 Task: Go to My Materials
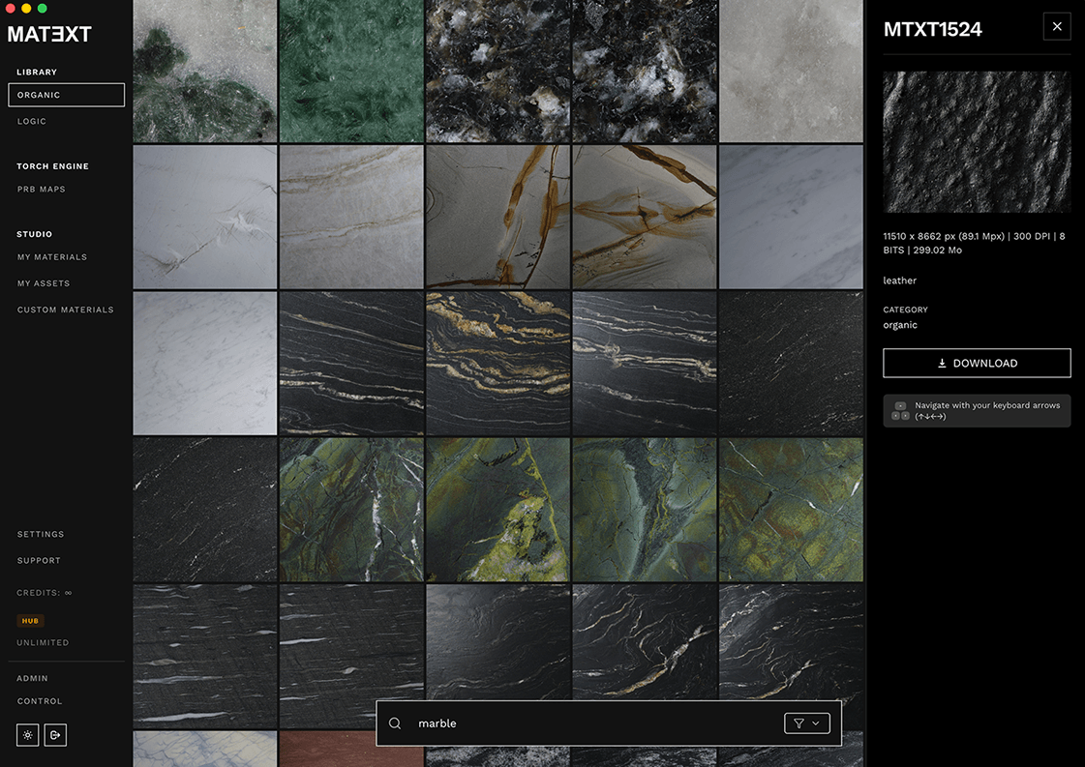click(x=52, y=256)
